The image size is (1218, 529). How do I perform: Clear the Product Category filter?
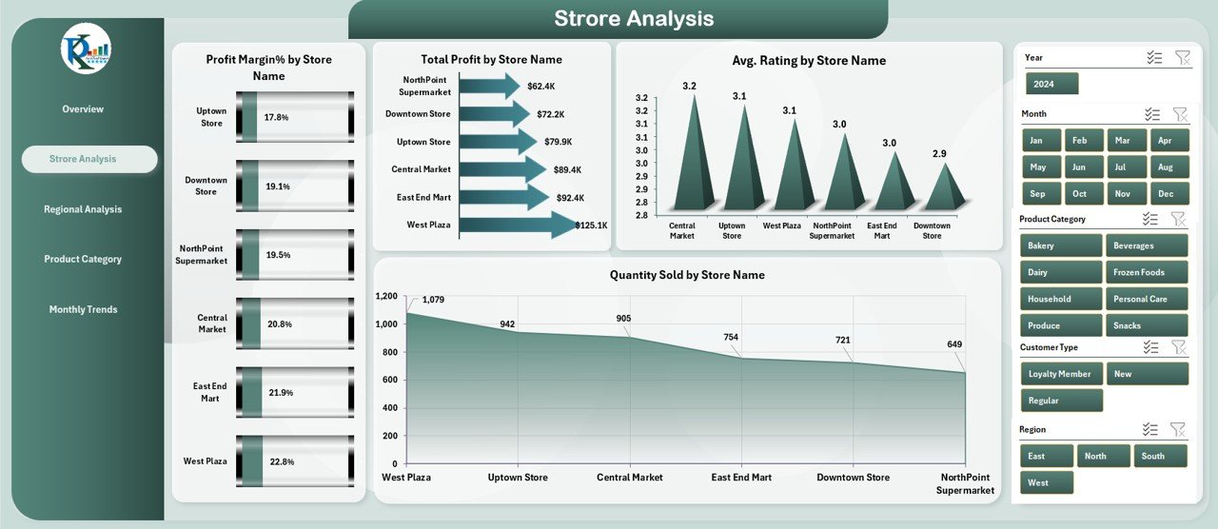[1178, 219]
